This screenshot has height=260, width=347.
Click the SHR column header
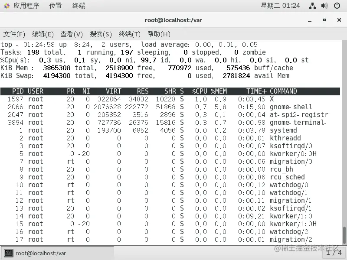click(170, 91)
